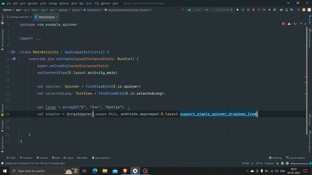312x175 pixels.
Task: Open the Event Log tool window
Action: tap(275, 157)
